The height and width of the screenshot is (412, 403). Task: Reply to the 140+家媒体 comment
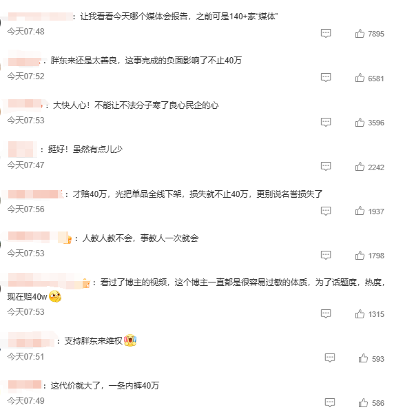(x=326, y=33)
